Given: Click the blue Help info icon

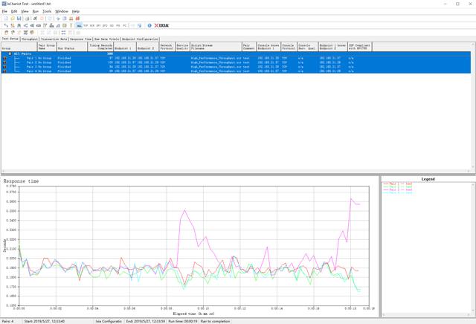Looking at the screenshot, I should 149,25.
